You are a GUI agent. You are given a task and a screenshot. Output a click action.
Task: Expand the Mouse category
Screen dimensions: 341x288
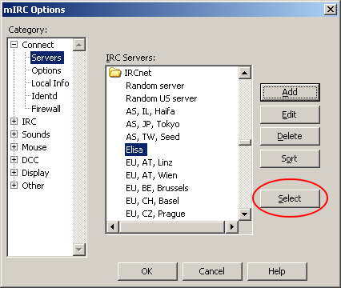(x=14, y=147)
